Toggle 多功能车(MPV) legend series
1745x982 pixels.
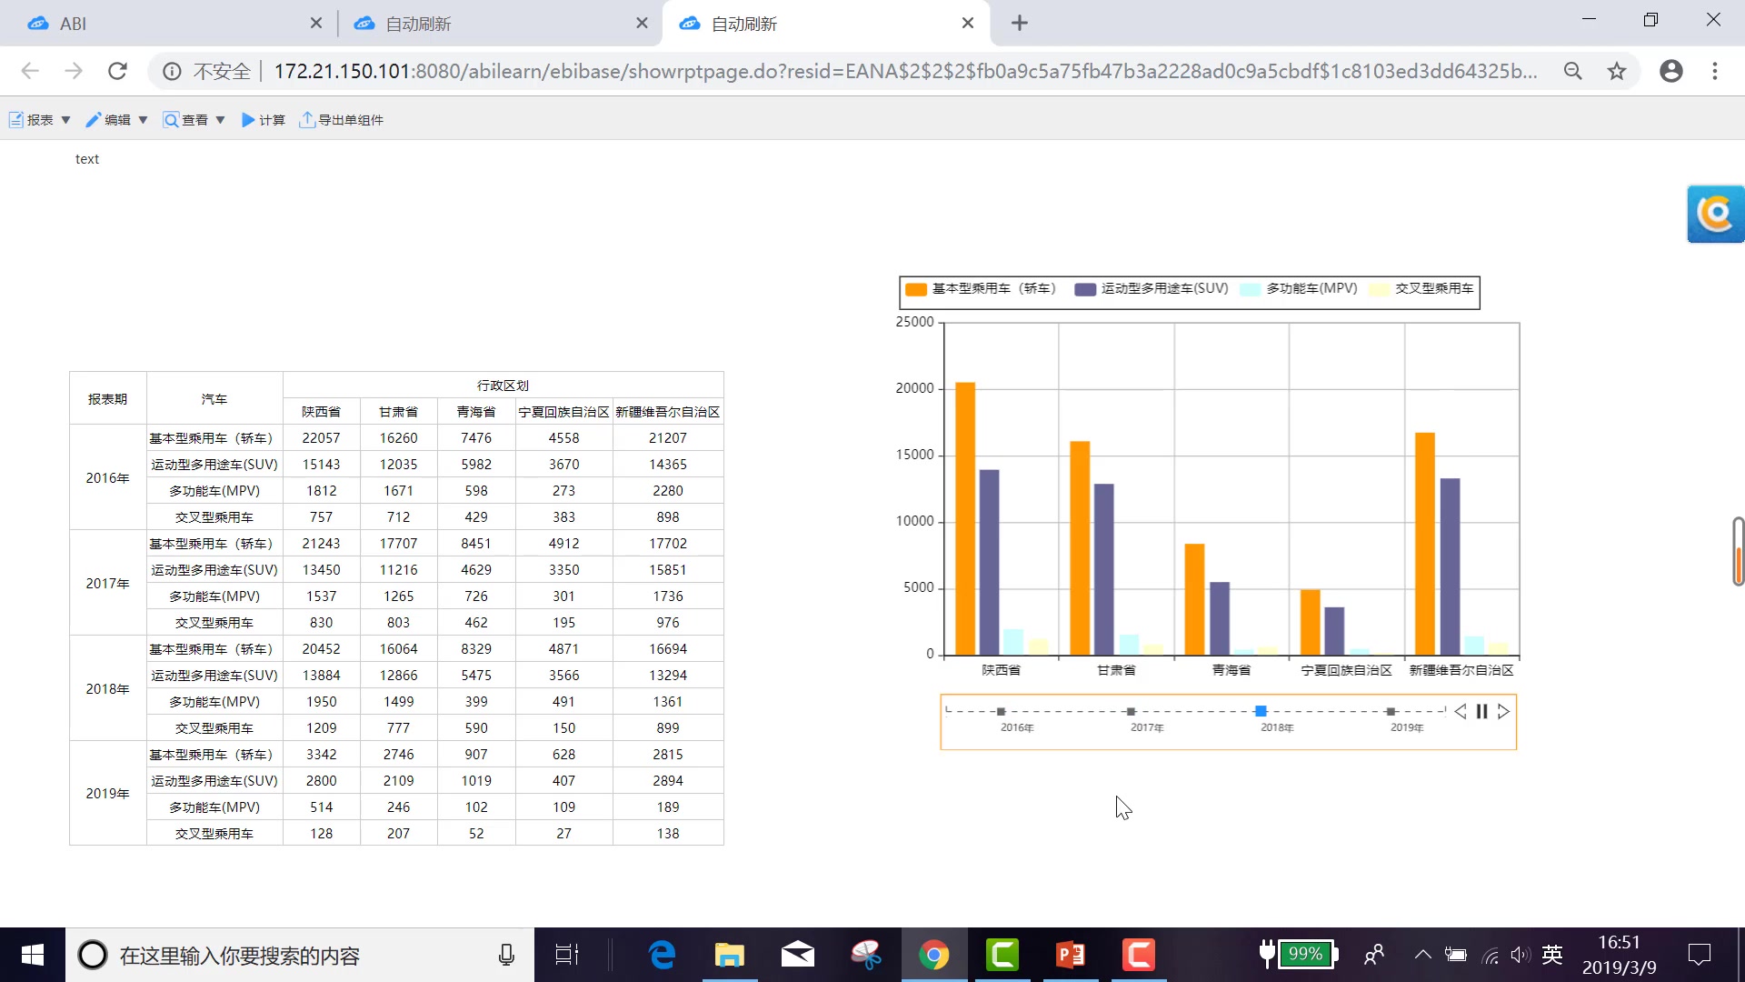[1299, 289]
